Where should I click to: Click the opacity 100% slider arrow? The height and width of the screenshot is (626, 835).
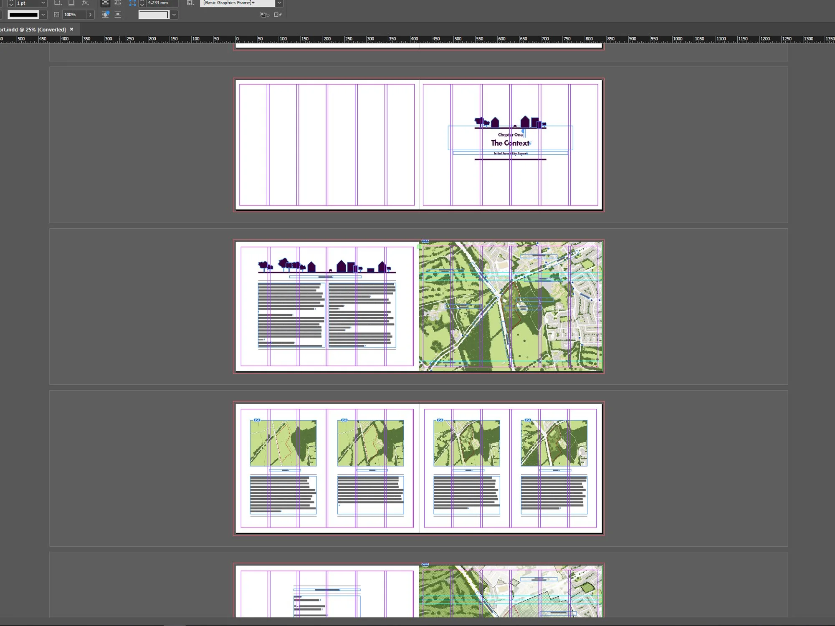(x=90, y=15)
